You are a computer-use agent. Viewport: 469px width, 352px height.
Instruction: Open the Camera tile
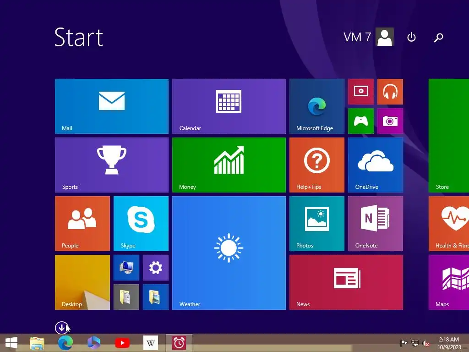point(390,121)
